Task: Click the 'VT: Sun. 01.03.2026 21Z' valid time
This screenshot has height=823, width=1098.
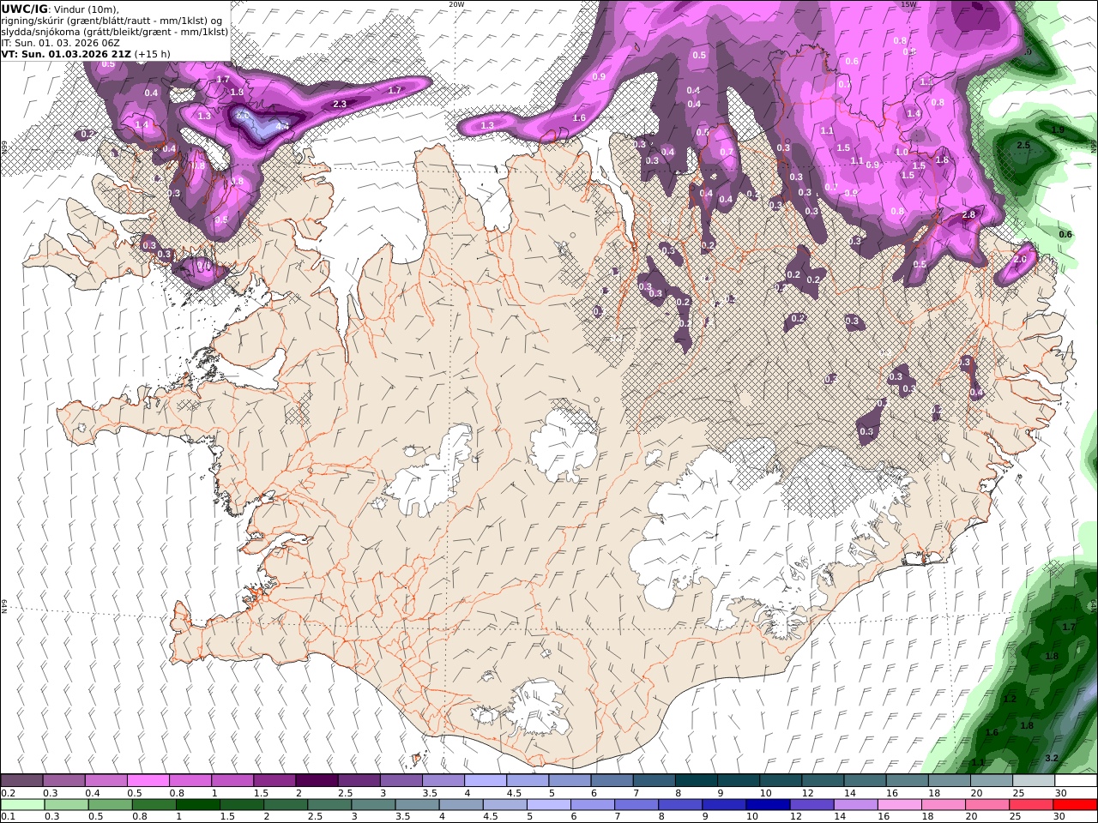Action: coord(66,54)
